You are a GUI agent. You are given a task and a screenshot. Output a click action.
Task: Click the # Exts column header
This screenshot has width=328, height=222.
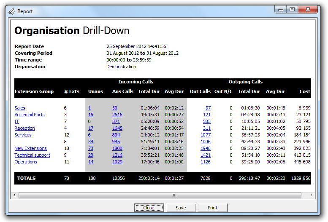click(x=72, y=91)
